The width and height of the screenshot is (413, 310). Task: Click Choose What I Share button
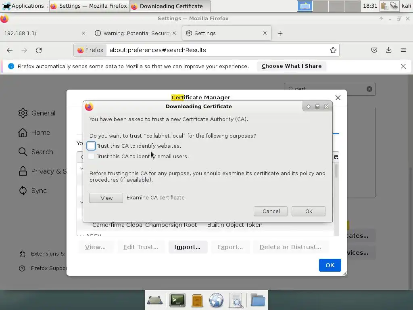click(292, 66)
